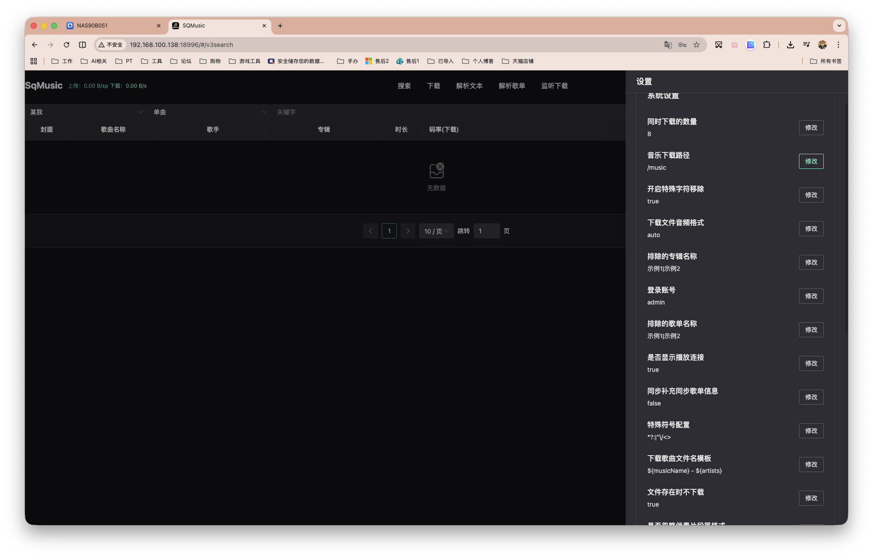Click 修改 next to 音乐下载路径
Viewport: 873px width, 558px height.
pos(811,161)
